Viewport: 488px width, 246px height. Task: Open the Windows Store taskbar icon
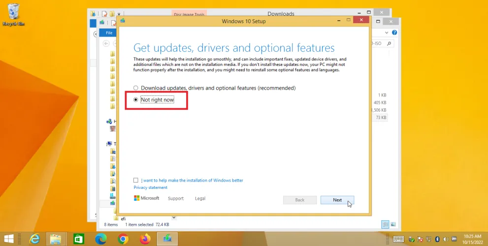point(79,239)
